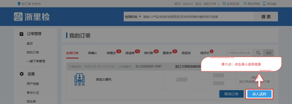Click the order number search input field
Screen dimensions: 292x104
pyautogui.click(x=240, y=53)
